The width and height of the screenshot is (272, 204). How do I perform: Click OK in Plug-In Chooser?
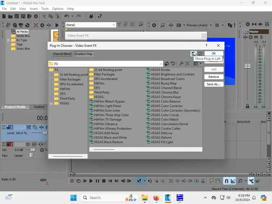(214, 53)
